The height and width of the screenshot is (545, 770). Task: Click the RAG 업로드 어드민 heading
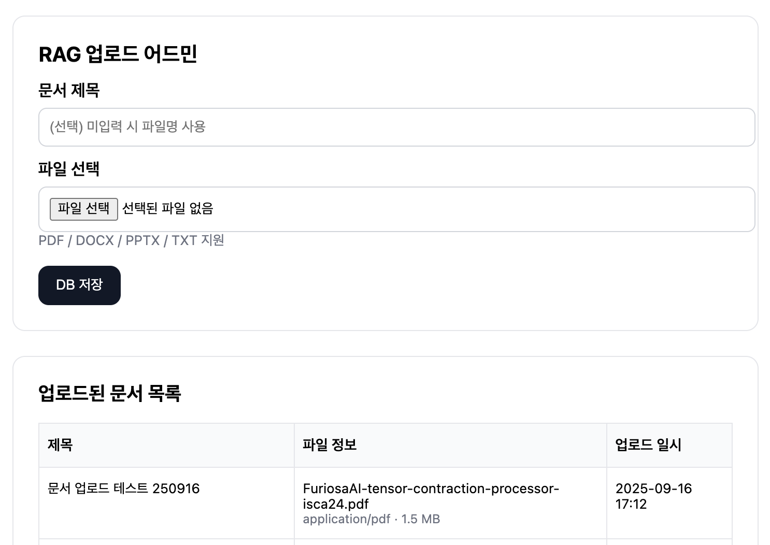tap(118, 54)
